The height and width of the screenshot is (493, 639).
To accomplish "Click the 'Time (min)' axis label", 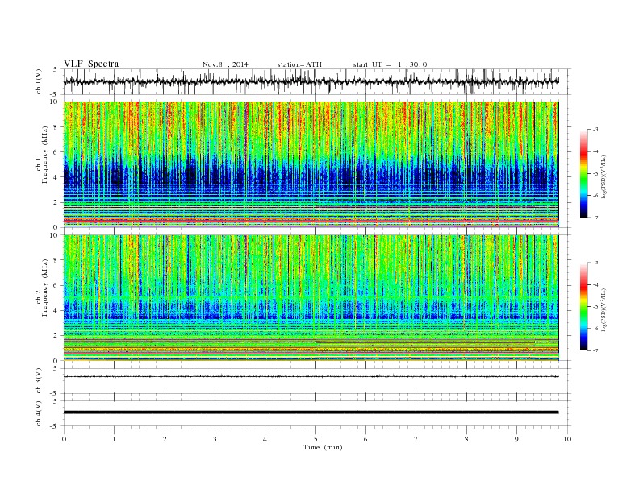I will click(x=323, y=447).
